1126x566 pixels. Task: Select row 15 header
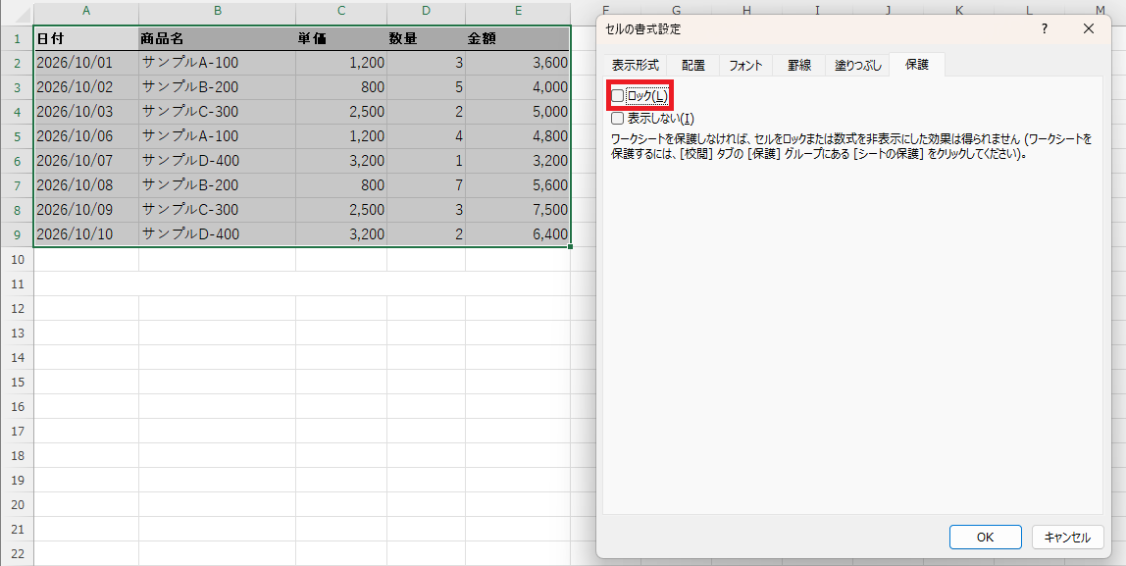[17, 382]
